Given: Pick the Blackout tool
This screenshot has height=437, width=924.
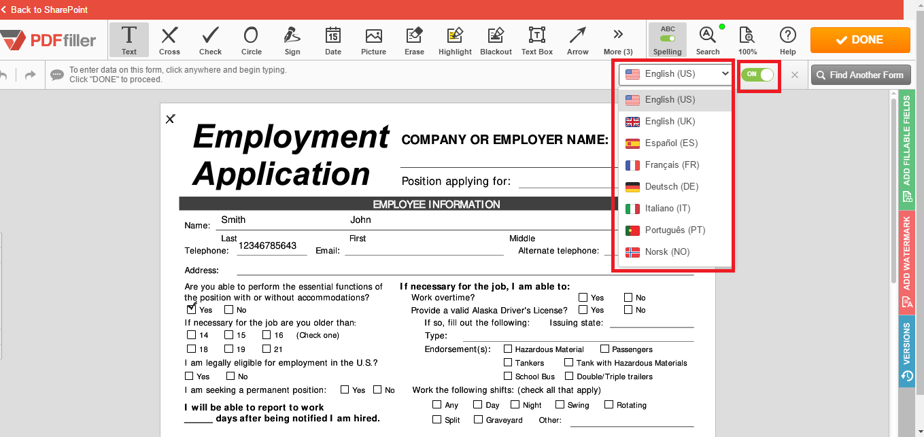Looking at the screenshot, I should click(496, 40).
